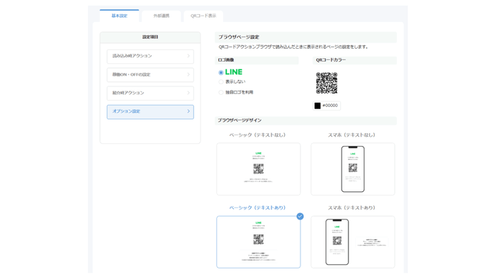
Task: Open the オプション設定 menu item
Action: click(x=150, y=112)
